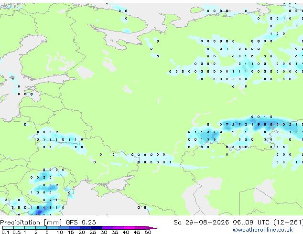Viewport: 303px width, 234px height.
Task: Pick the legend swatch for 30–35 mm
Action: pyautogui.click(x=107, y=228)
